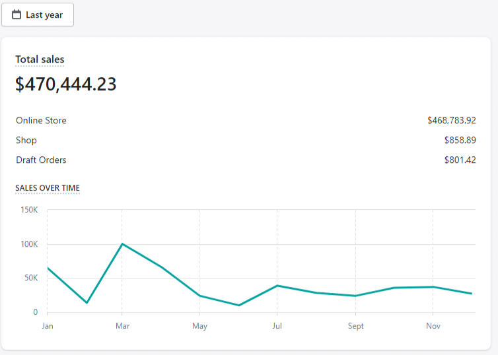498x355 pixels.
Task: Click the March peak on sales line
Action: point(122,244)
